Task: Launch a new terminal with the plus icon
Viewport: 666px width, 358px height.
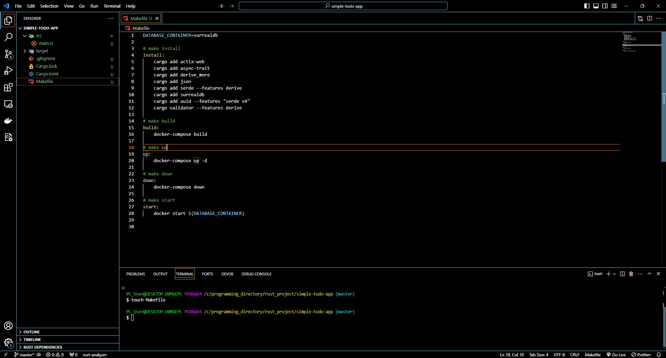Action: (x=608, y=274)
